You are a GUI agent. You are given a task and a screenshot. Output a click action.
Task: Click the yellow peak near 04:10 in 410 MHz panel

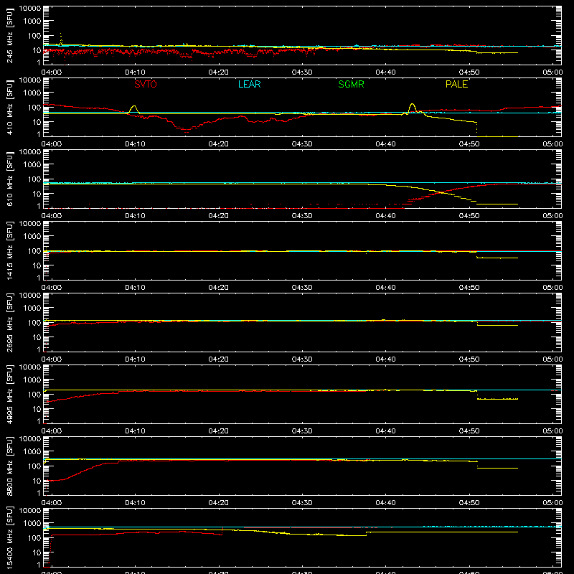tap(134, 106)
